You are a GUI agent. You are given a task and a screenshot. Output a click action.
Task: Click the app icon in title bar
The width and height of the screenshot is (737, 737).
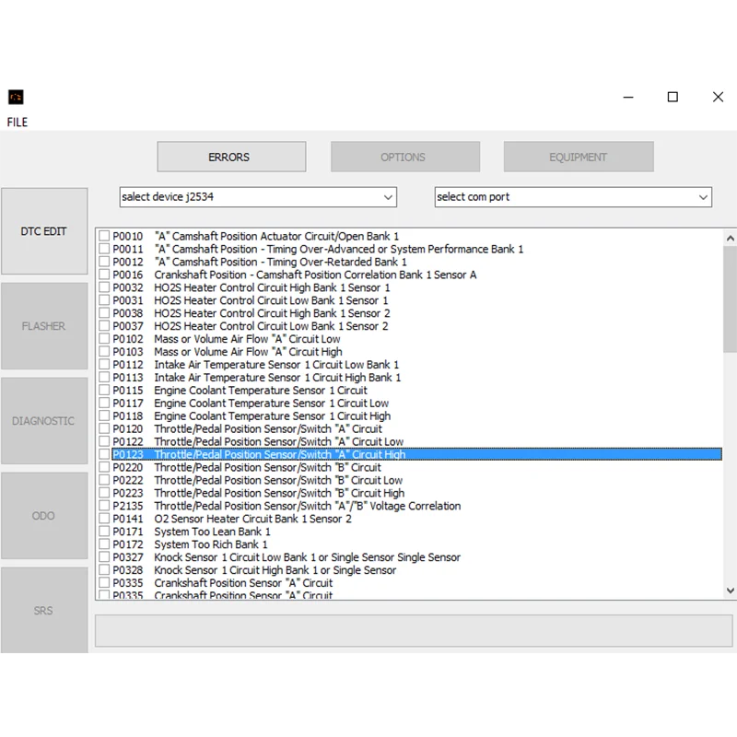(16, 97)
